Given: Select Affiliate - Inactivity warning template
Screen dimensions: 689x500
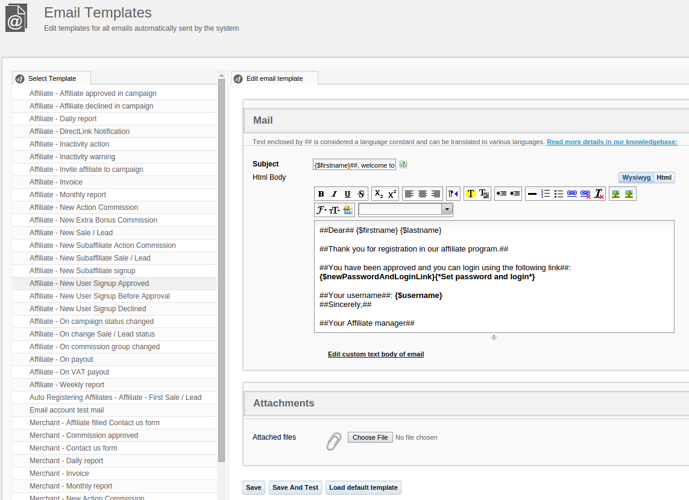Looking at the screenshot, I should (115, 157).
